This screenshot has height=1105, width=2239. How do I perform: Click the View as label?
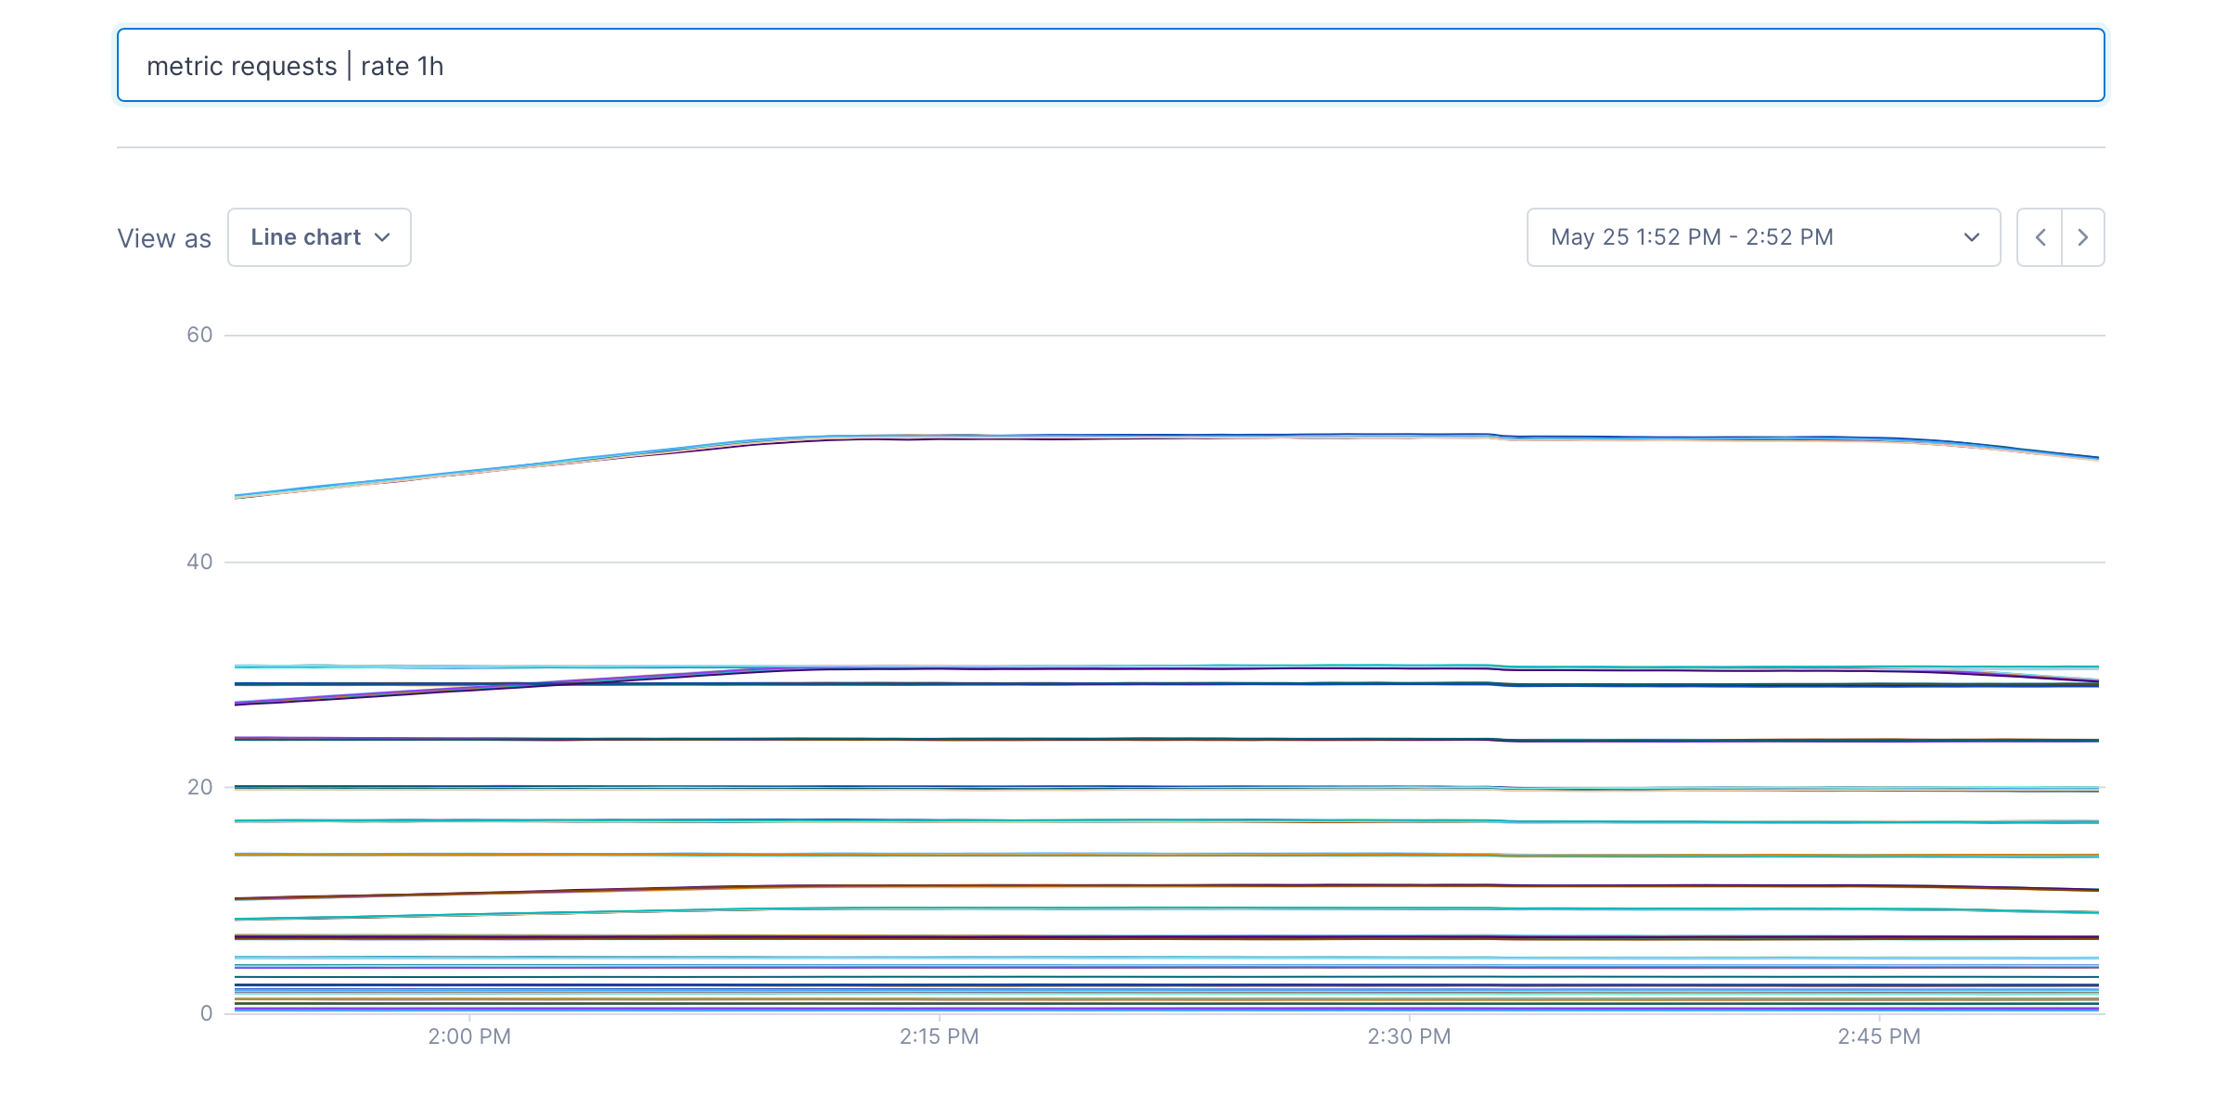click(x=164, y=238)
